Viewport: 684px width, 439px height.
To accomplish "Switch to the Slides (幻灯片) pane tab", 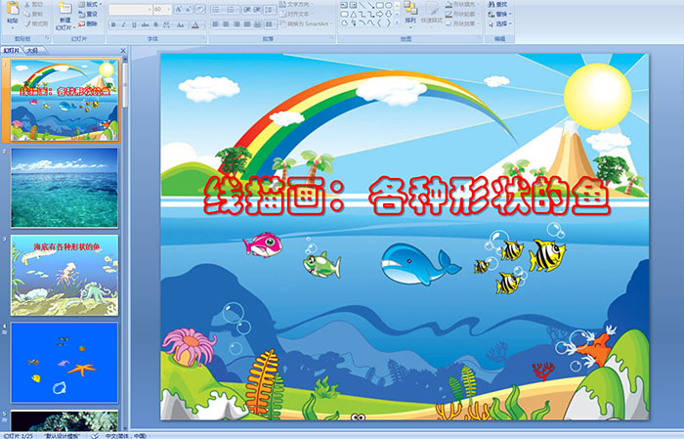I will (12, 51).
